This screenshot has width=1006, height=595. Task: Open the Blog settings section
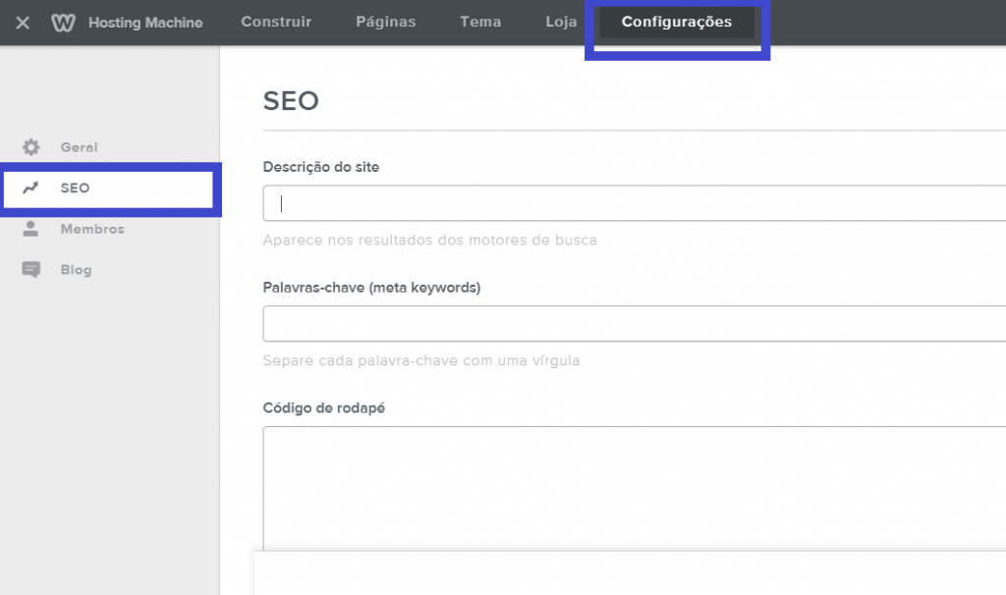coord(76,269)
